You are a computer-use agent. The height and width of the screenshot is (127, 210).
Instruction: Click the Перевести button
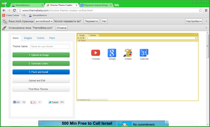(x=91, y=21)
